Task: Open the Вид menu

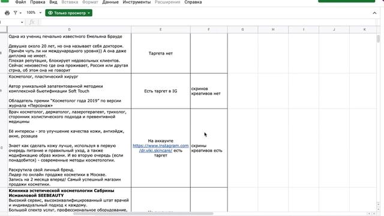Action: coord(53,2)
